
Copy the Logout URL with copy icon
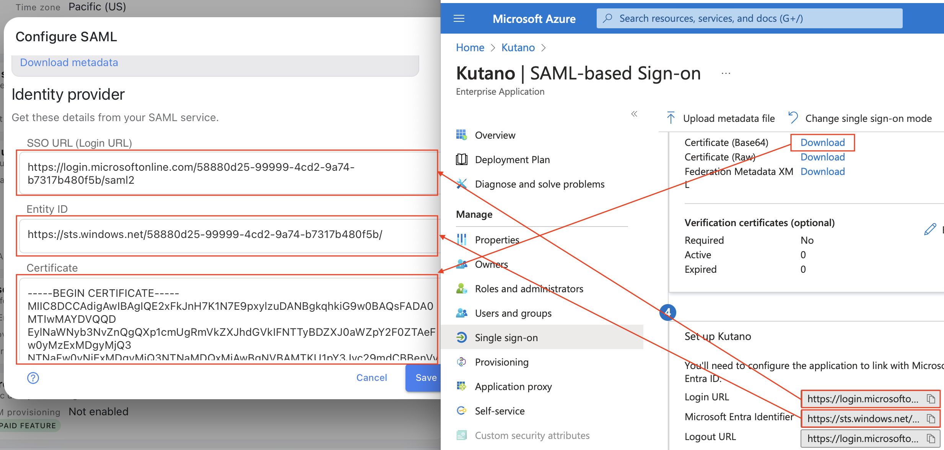tap(931, 439)
